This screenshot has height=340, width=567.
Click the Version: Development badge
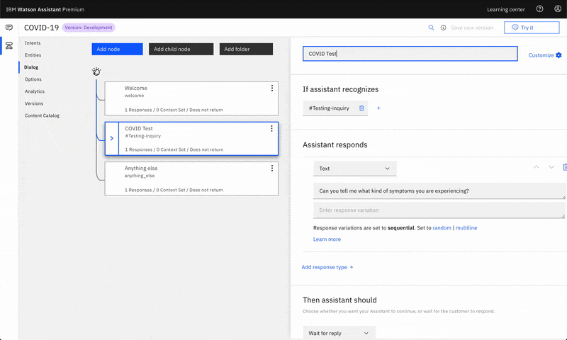[x=89, y=28]
